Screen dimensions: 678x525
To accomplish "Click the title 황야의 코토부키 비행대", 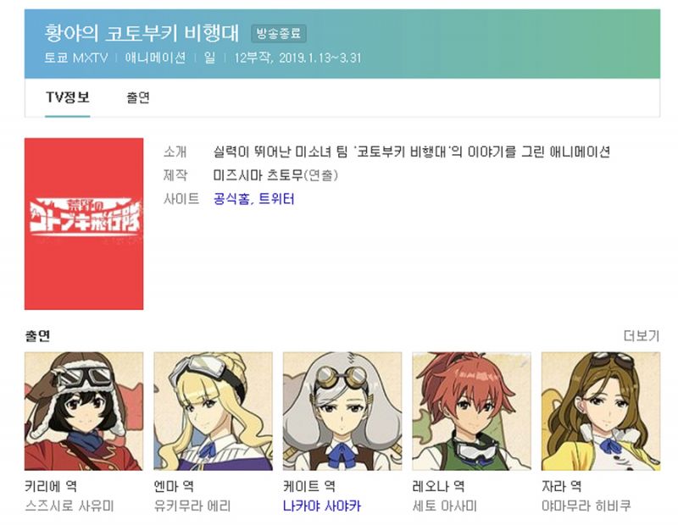I will 142,33.
